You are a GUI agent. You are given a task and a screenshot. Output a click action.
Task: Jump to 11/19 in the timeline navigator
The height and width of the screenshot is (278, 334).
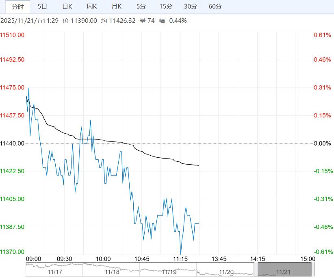[169, 272]
